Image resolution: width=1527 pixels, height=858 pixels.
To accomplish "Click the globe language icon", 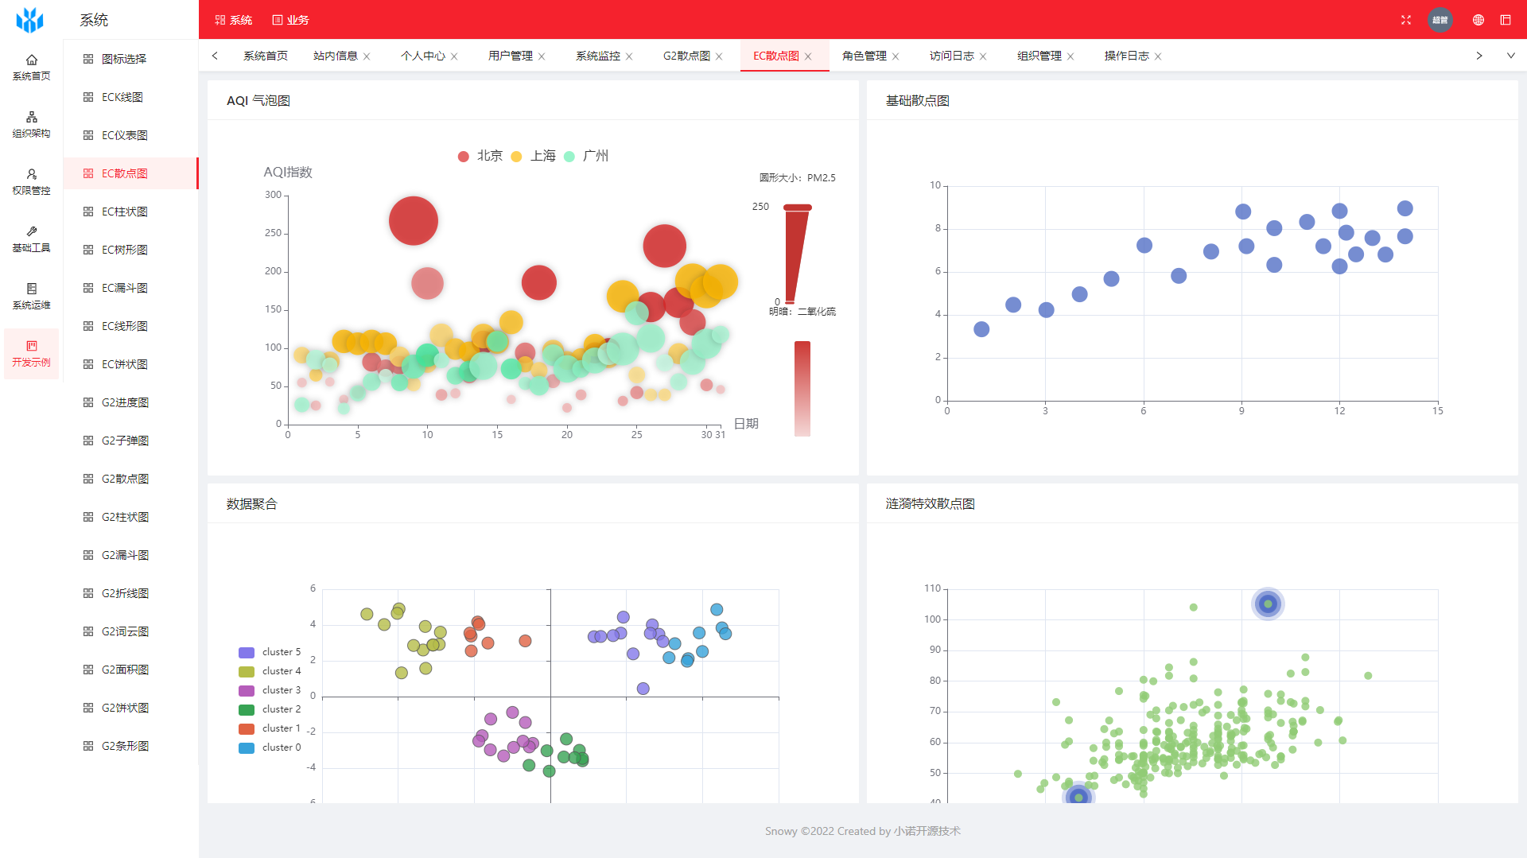I will tap(1478, 20).
